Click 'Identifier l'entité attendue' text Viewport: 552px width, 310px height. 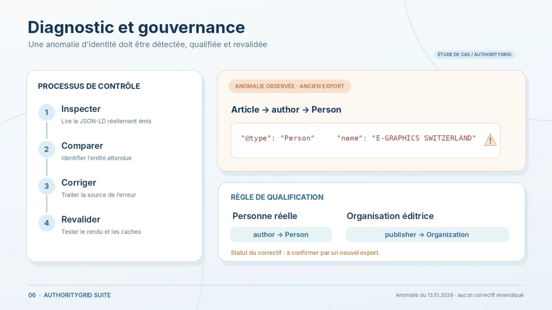pos(97,158)
